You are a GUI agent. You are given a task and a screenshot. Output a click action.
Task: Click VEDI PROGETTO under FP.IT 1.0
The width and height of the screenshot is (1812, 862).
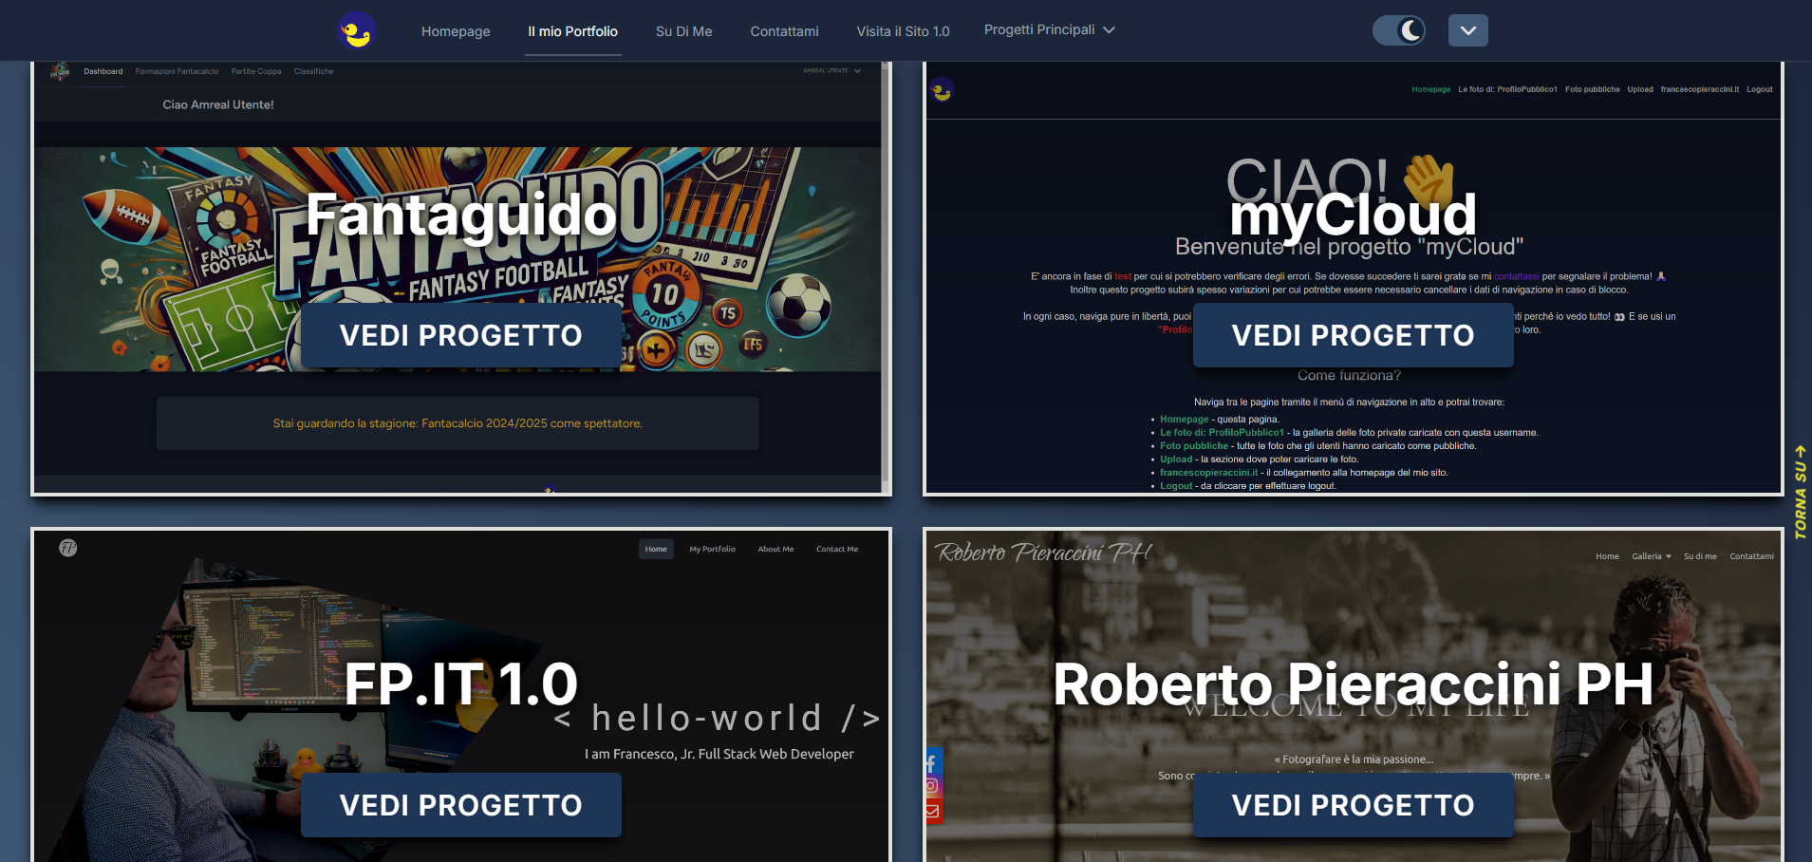461,805
